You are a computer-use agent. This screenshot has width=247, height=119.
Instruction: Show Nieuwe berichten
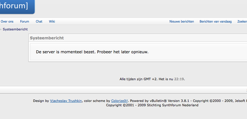pos(182,21)
